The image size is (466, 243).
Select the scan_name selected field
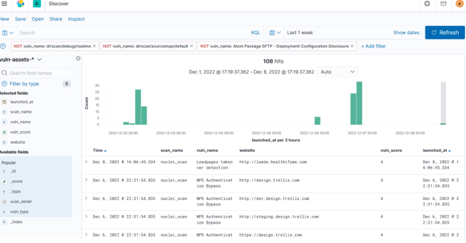coord(21,112)
